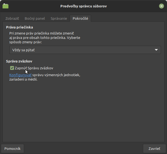Click the "Zapnúť Správu zväzkov" label
The image size is (167, 154).
coord(34,68)
